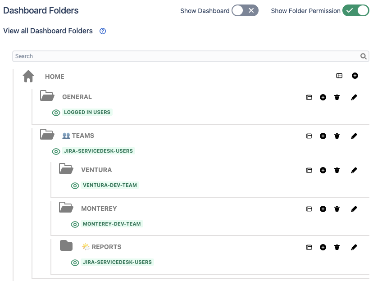373x281 pixels.
Task: Collapse the GENERAL folder icon
Action: coord(47,96)
